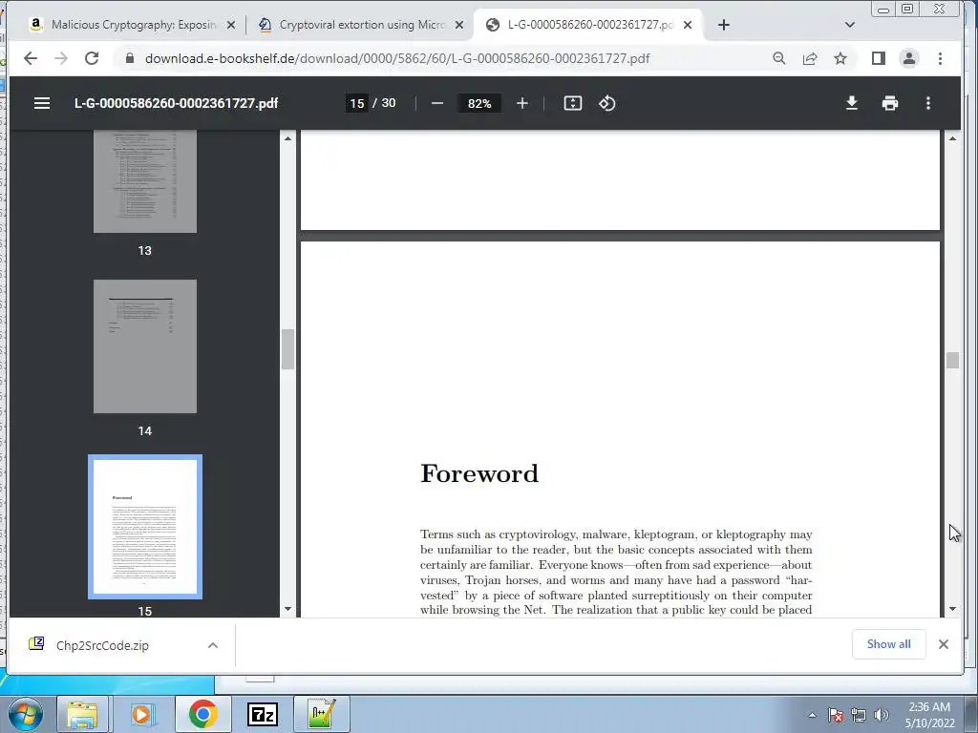Screen dimensions: 978x733
Task: Click the forward navigation arrow
Action: [61, 58]
